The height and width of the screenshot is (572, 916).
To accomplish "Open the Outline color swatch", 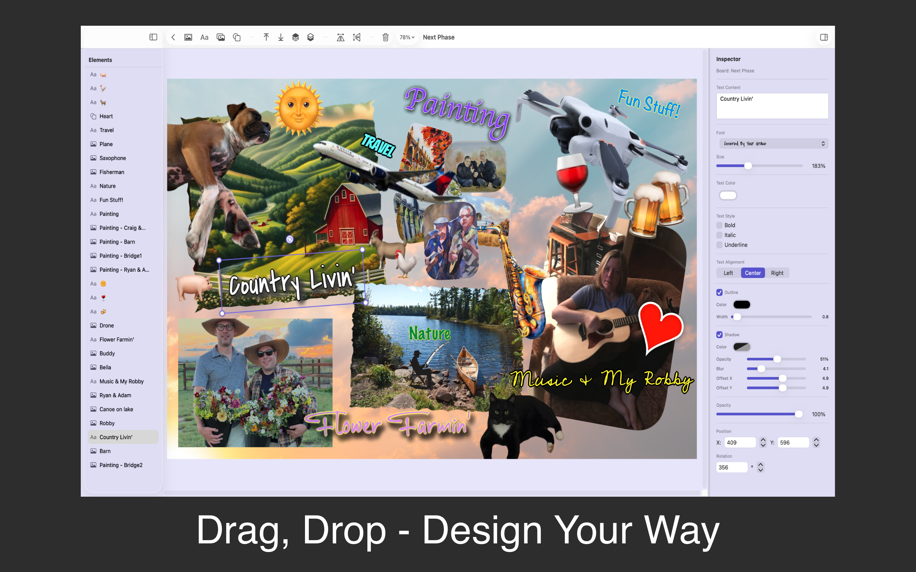I will [x=741, y=304].
